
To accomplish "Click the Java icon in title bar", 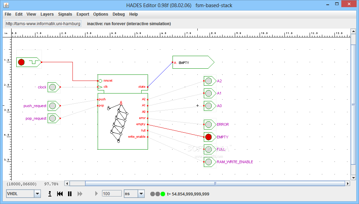I will point(6,5).
